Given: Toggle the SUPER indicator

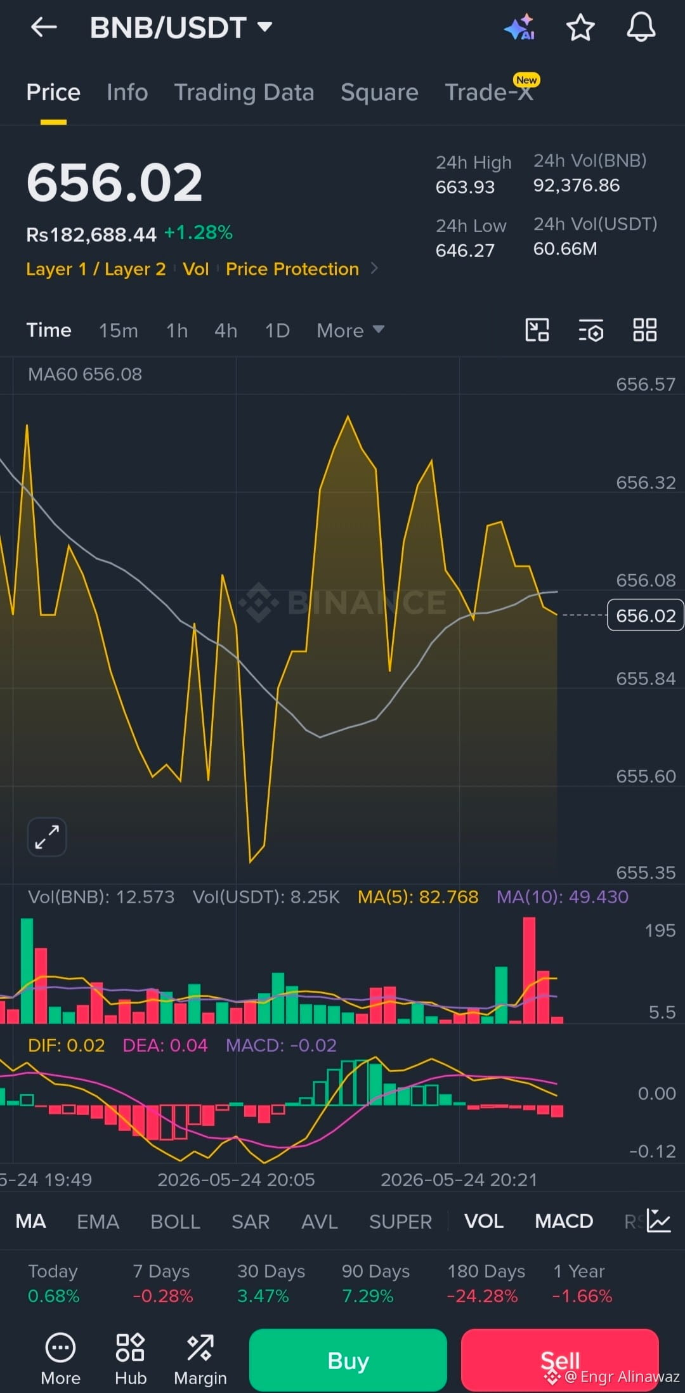Looking at the screenshot, I should 400,1221.
